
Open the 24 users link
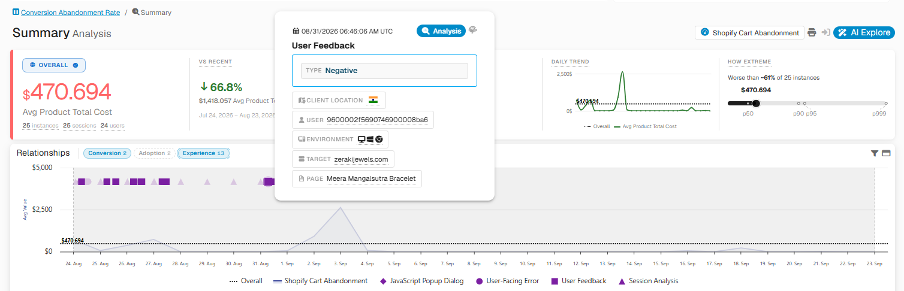[x=113, y=126]
